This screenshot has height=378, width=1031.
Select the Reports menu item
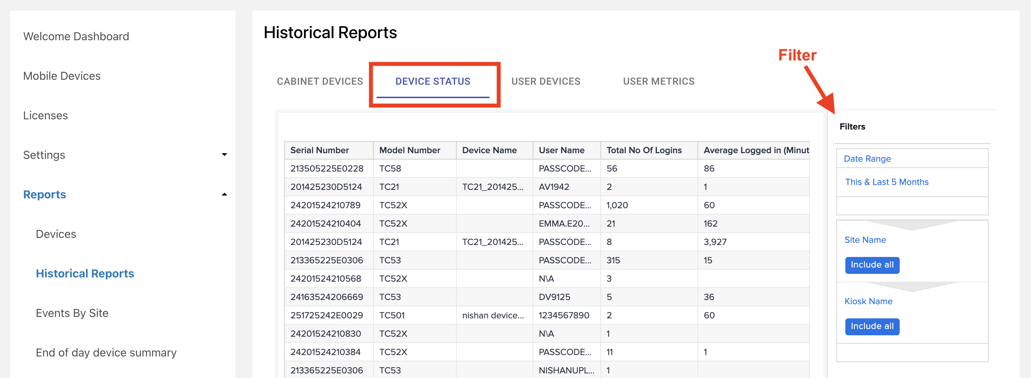tap(44, 194)
